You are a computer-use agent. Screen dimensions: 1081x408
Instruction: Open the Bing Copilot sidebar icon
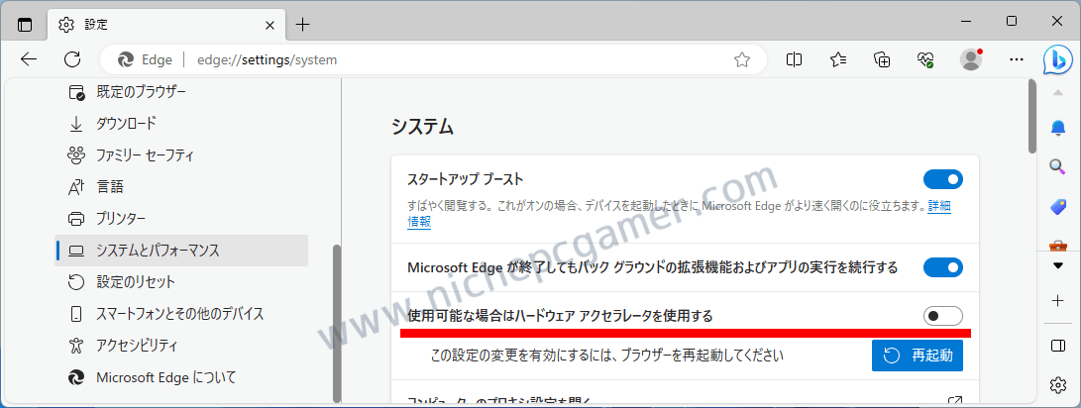pos(1057,59)
